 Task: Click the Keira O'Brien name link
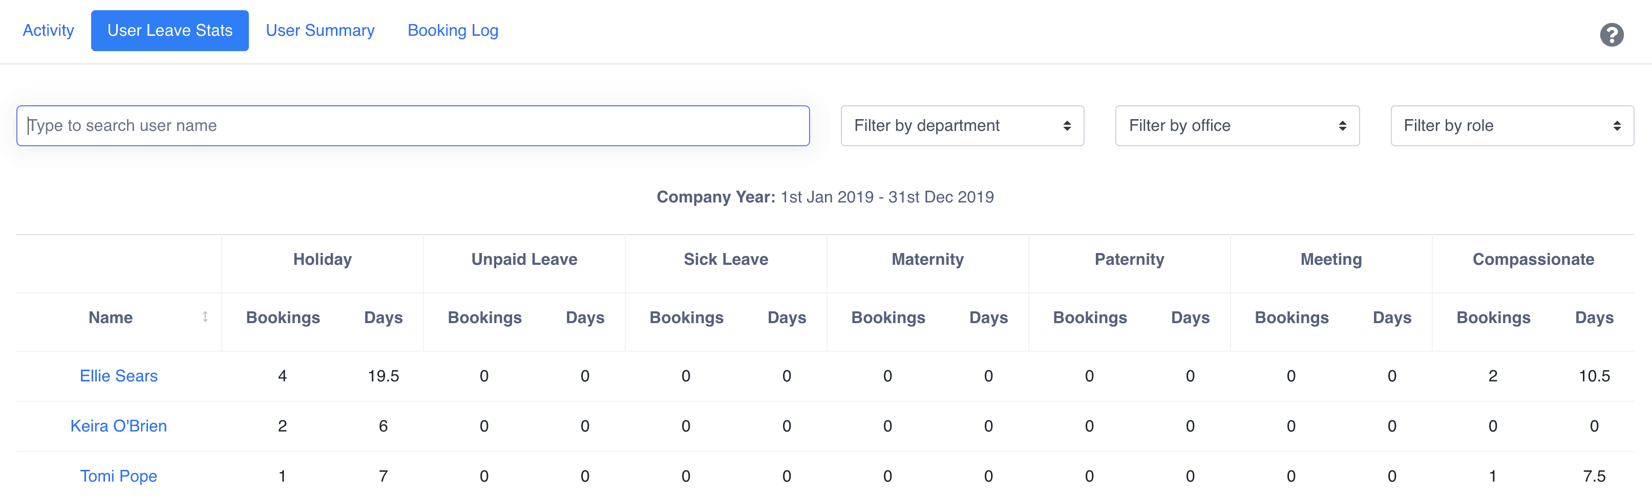[119, 426]
